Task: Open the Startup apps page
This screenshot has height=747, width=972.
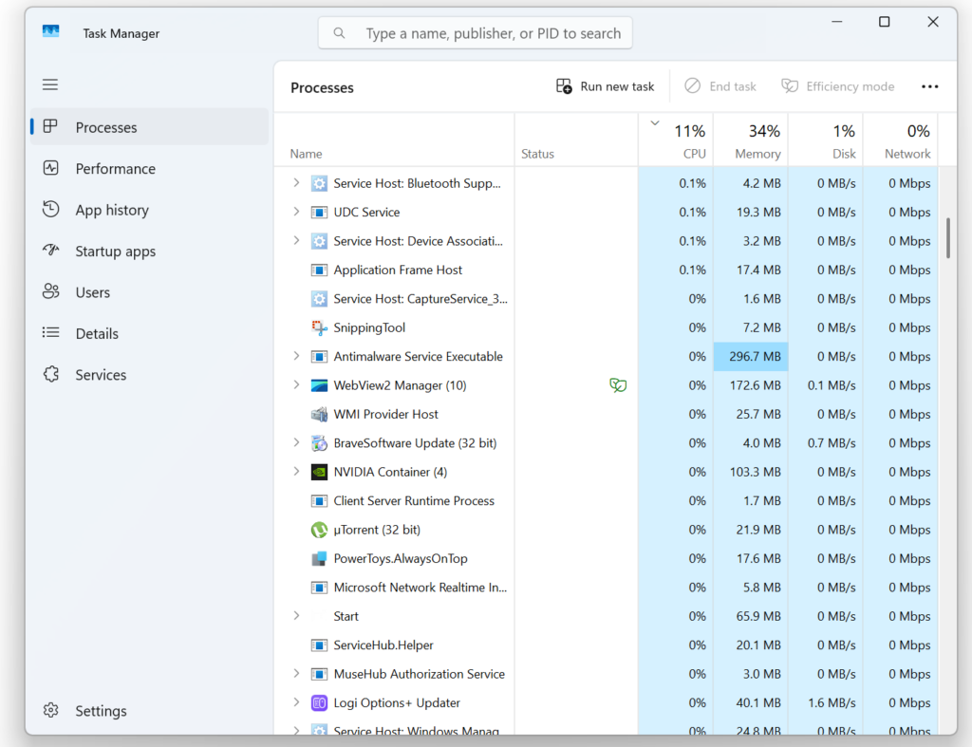Action: [115, 252]
